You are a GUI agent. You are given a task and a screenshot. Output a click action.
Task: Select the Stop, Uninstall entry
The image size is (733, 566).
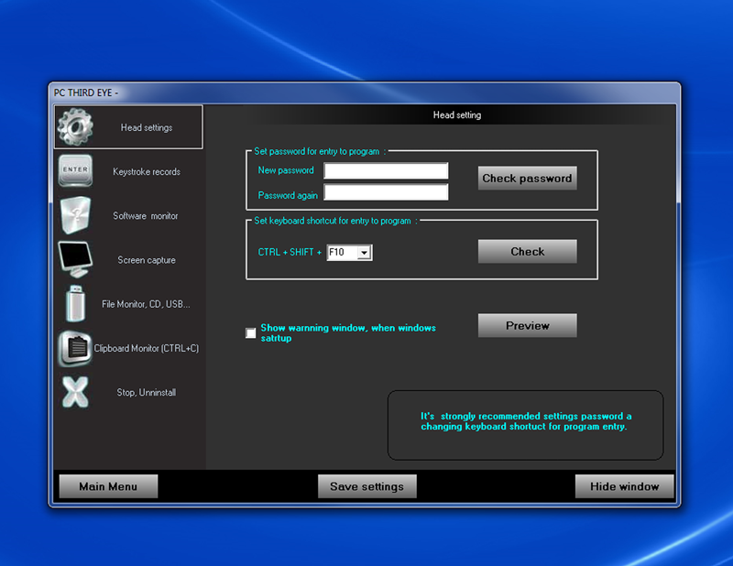point(128,392)
